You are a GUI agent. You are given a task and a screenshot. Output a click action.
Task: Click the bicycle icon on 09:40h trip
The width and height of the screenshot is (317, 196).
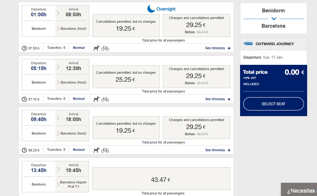tap(105, 150)
